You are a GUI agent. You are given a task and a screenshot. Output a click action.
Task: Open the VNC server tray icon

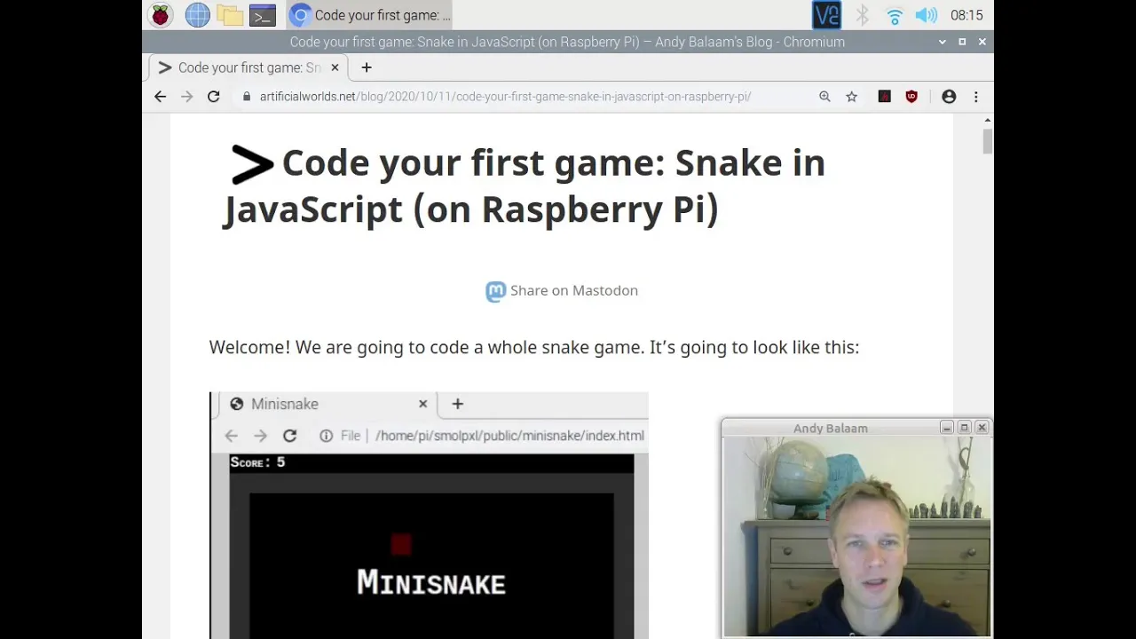826,15
